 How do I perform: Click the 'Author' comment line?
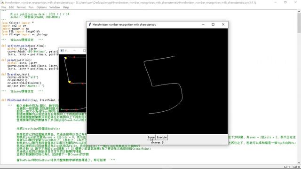35,17
